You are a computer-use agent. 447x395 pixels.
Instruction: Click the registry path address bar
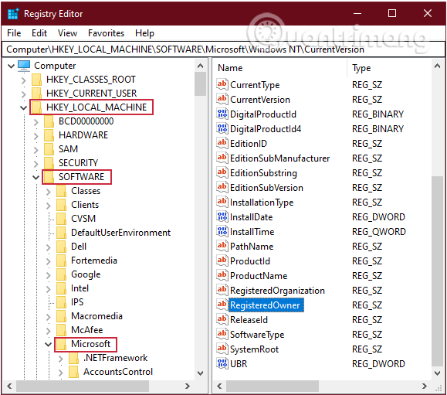tap(223, 49)
